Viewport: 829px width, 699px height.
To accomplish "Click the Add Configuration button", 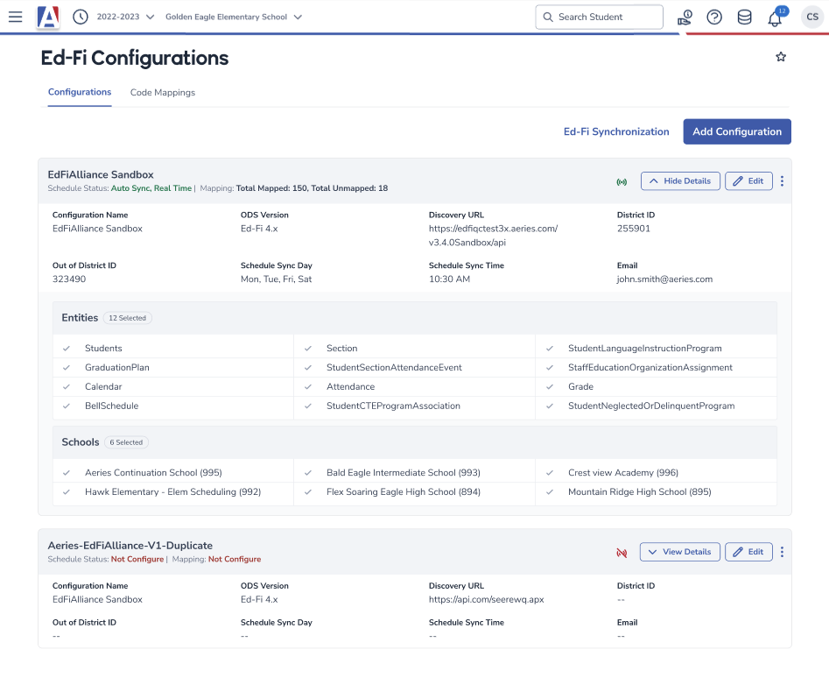I will pos(737,131).
